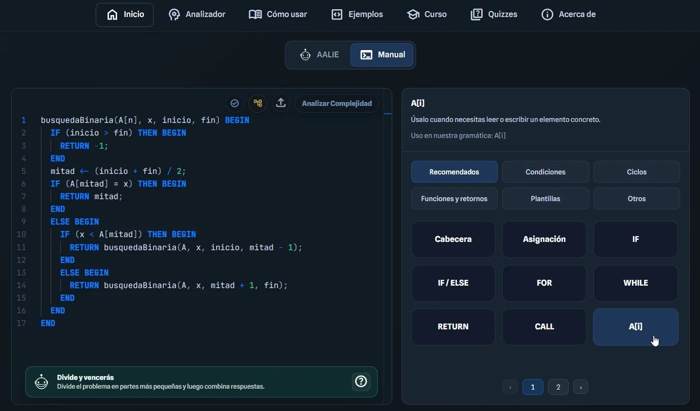Screen dimensions: 700x411
Task: Insert the IF / ELSE snippet
Action: click(454, 283)
